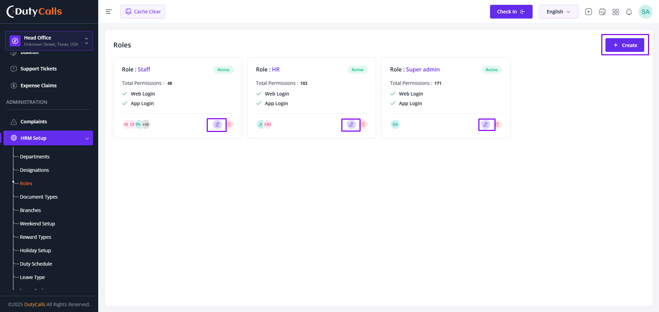Open Departments submenu item

pyautogui.click(x=35, y=157)
